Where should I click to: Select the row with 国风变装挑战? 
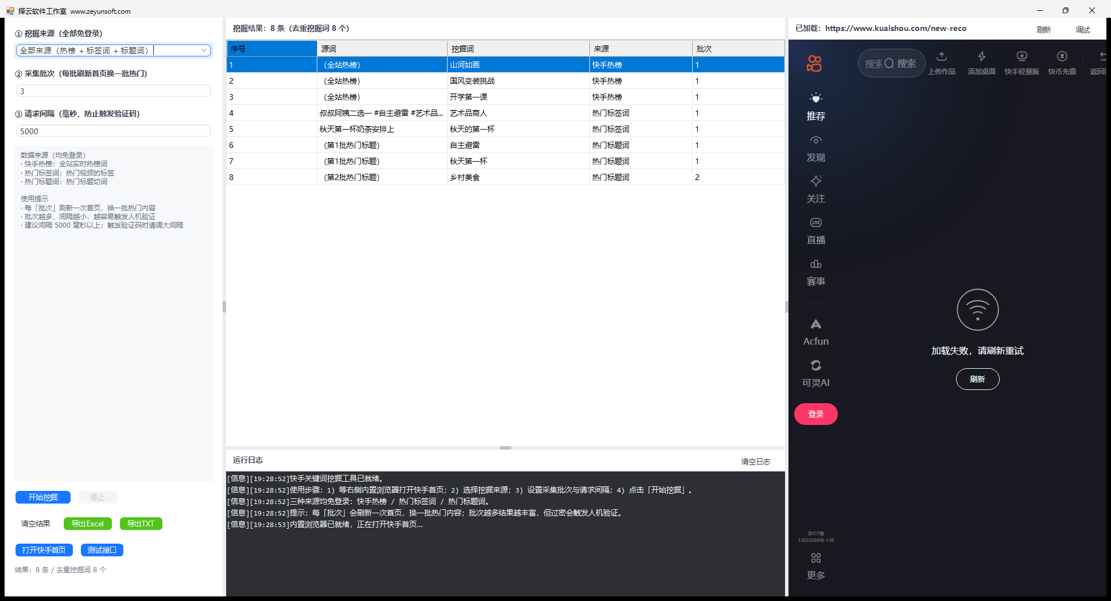pyautogui.click(x=506, y=81)
